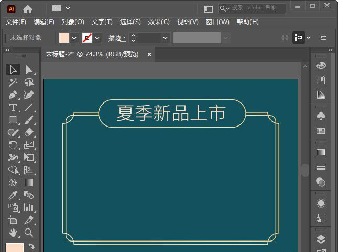The width and height of the screenshot is (338, 252).
Task: Expand the fill color dropdown
Action: (74, 38)
